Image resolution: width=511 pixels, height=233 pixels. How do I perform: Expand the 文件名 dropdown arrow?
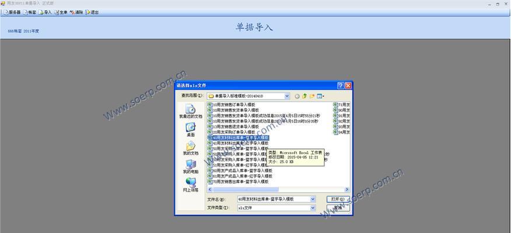(x=313, y=199)
